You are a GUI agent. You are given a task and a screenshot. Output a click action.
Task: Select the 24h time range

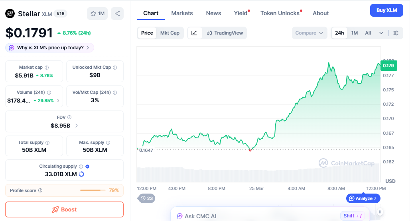339,33
